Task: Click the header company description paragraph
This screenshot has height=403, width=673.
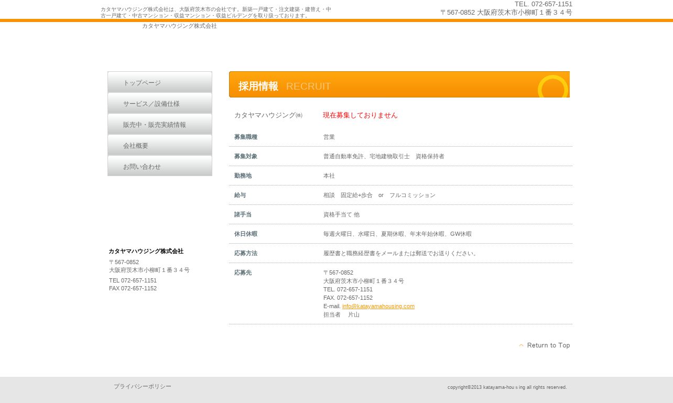Action: (x=216, y=12)
